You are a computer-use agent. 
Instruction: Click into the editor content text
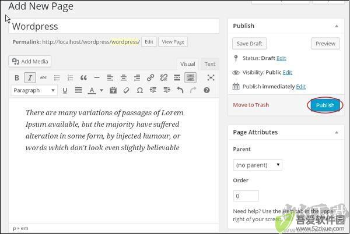pos(104,130)
